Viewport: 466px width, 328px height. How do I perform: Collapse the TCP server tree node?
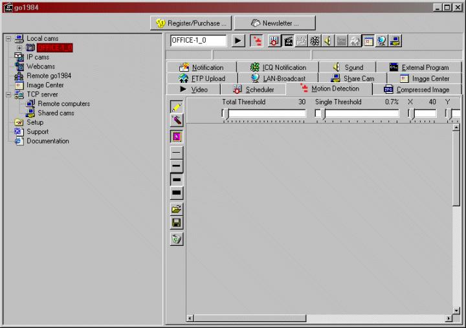(8, 94)
